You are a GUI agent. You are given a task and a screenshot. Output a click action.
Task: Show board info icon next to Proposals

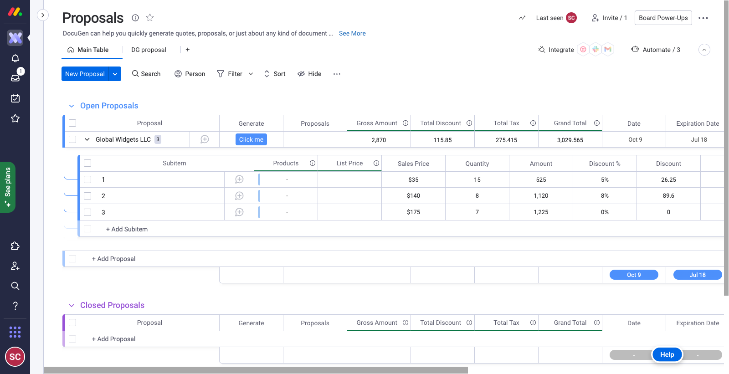(x=135, y=18)
